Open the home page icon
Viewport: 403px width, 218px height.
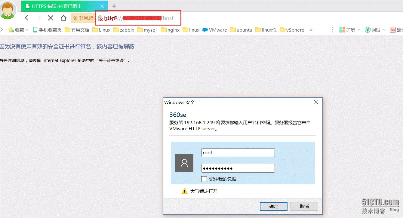tap(63, 18)
